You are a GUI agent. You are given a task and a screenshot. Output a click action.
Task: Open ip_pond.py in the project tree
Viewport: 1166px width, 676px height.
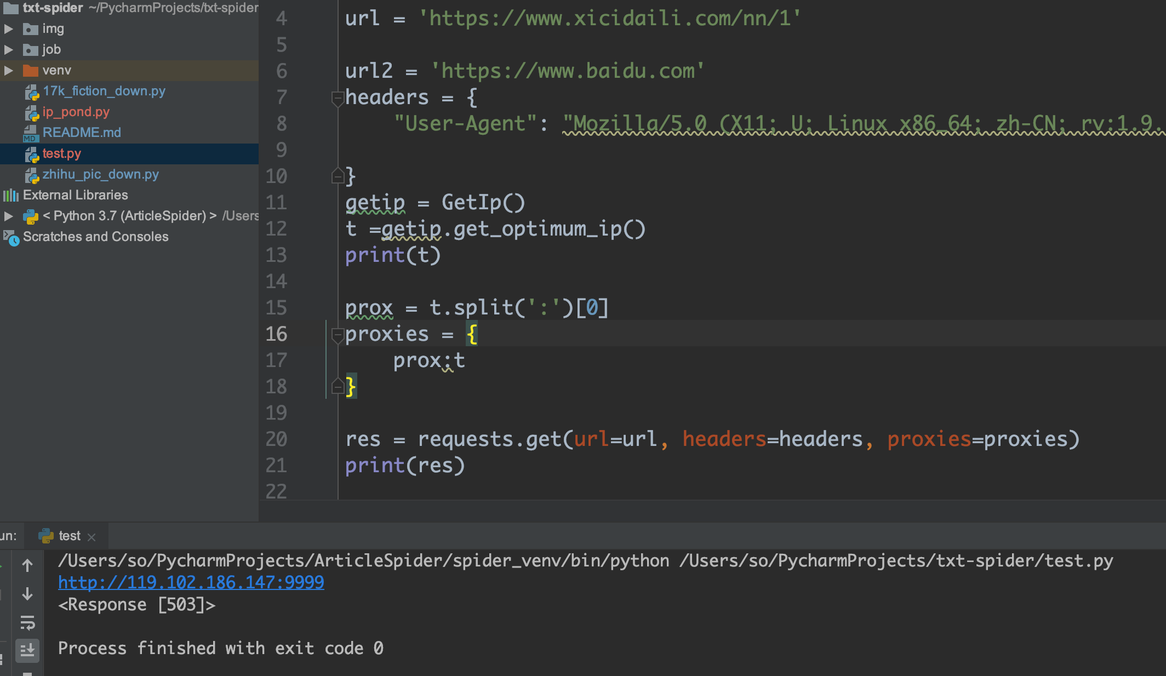pyautogui.click(x=76, y=112)
